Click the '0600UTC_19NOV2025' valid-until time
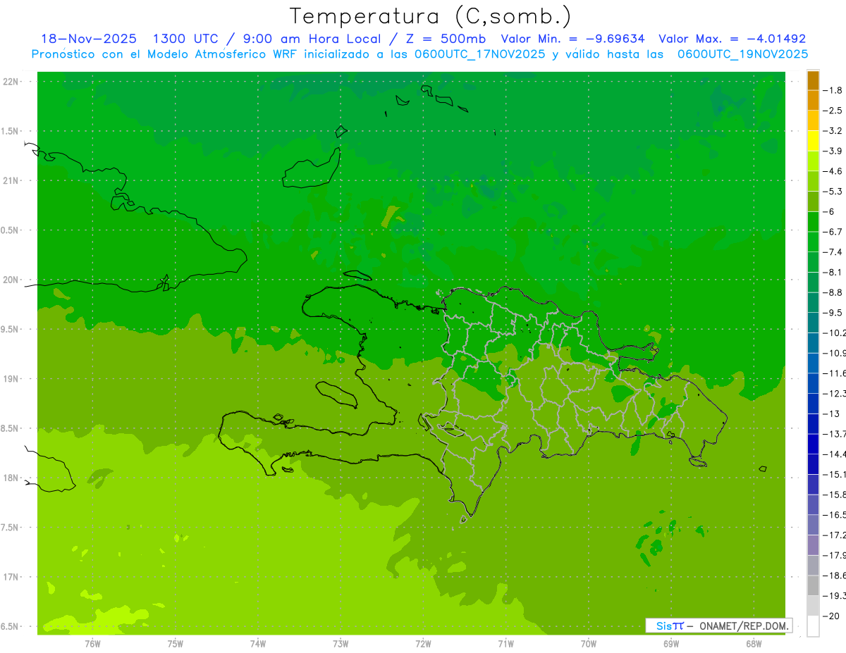Screen dimensions: 846x653 point(742,54)
